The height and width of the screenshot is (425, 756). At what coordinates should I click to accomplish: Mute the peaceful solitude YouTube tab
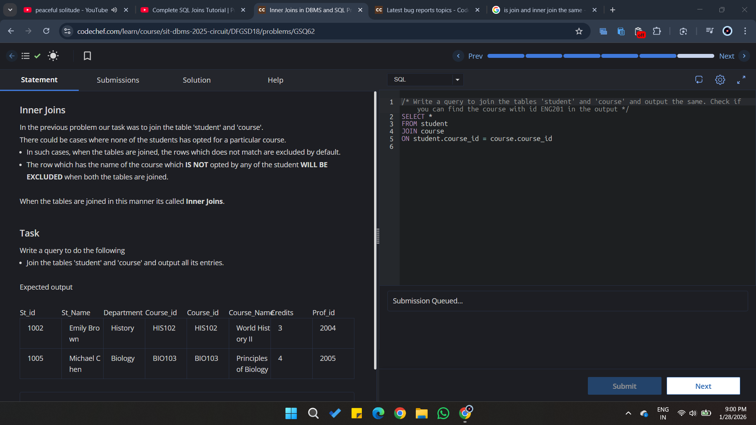(x=114, y=10)
